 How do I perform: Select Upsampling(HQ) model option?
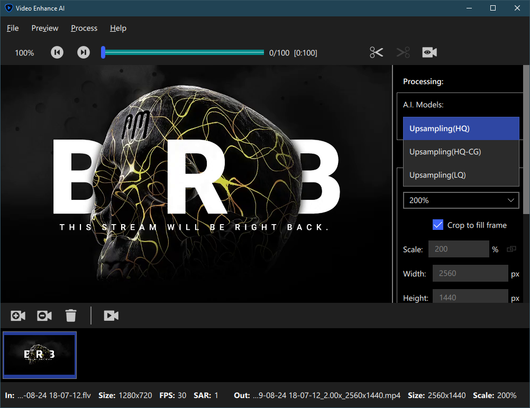tap(461, 128)
